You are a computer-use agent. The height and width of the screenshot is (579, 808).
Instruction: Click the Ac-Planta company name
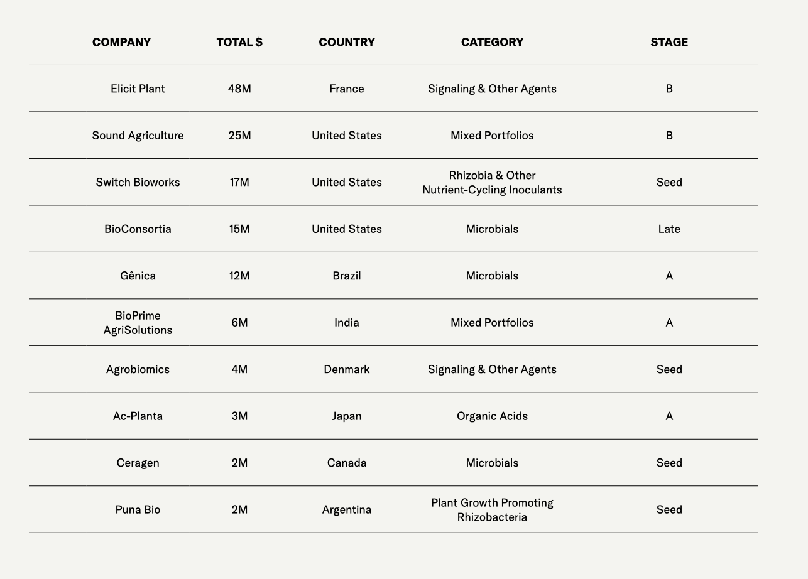coord(138,416)
